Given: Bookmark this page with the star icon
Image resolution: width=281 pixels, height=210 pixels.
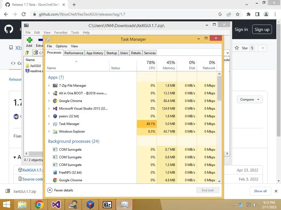Looking at the screenshot, I should pos(238,14).
